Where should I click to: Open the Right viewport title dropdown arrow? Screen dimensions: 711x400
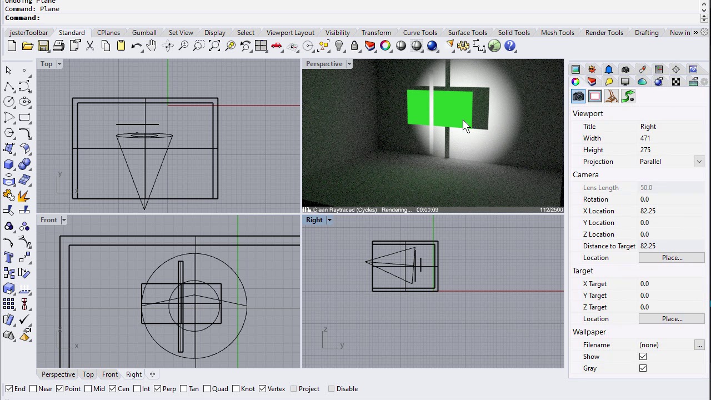coord(329,220)
